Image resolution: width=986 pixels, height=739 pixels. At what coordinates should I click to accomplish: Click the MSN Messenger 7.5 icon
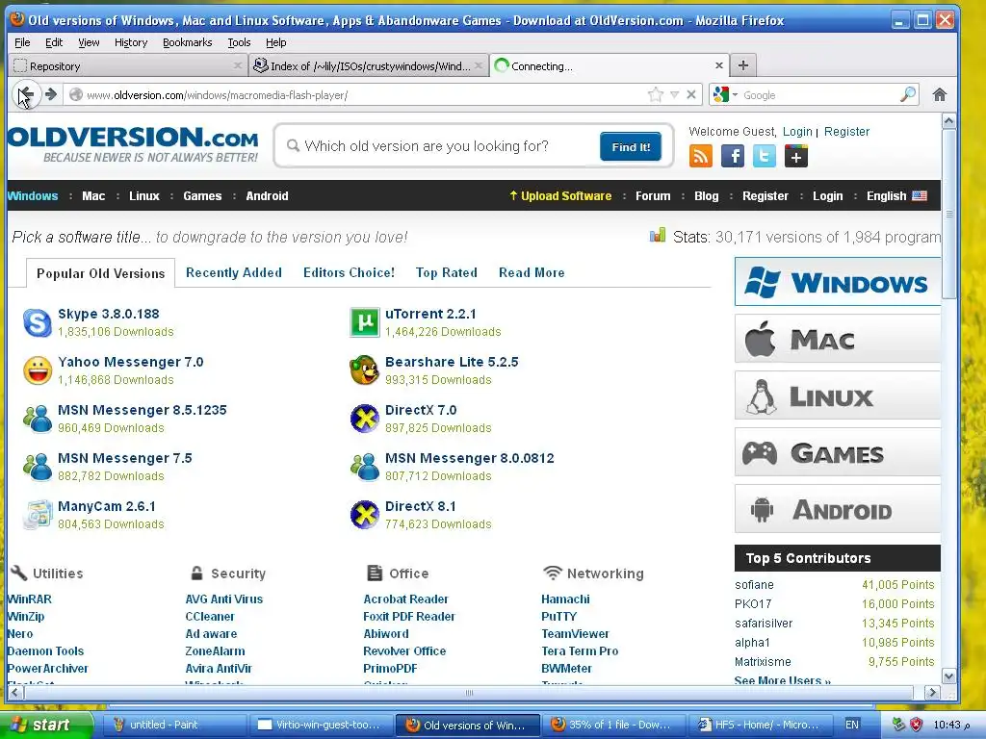pyautogui.click(x=38, y=467)
